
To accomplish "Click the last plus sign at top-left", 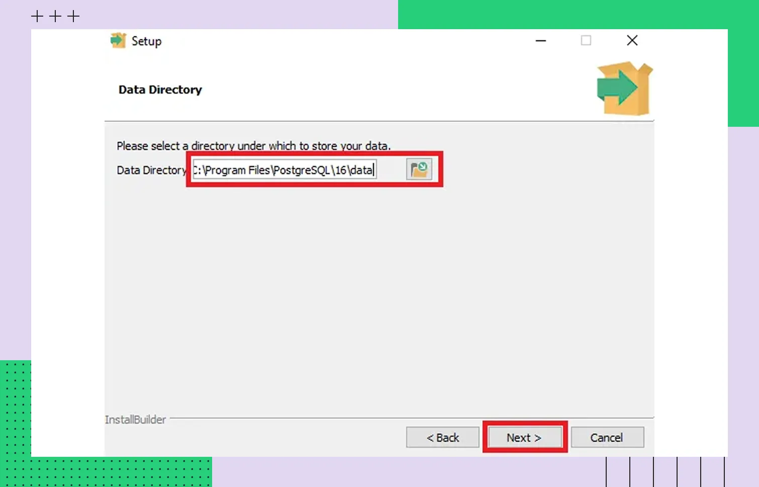I will pos(73,17).
